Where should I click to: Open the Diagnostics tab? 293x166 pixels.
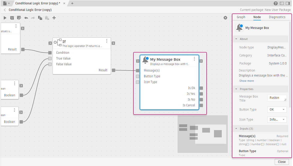[277, 17]
